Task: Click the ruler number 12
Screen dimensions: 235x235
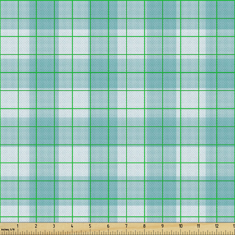Action: point(217,226)
